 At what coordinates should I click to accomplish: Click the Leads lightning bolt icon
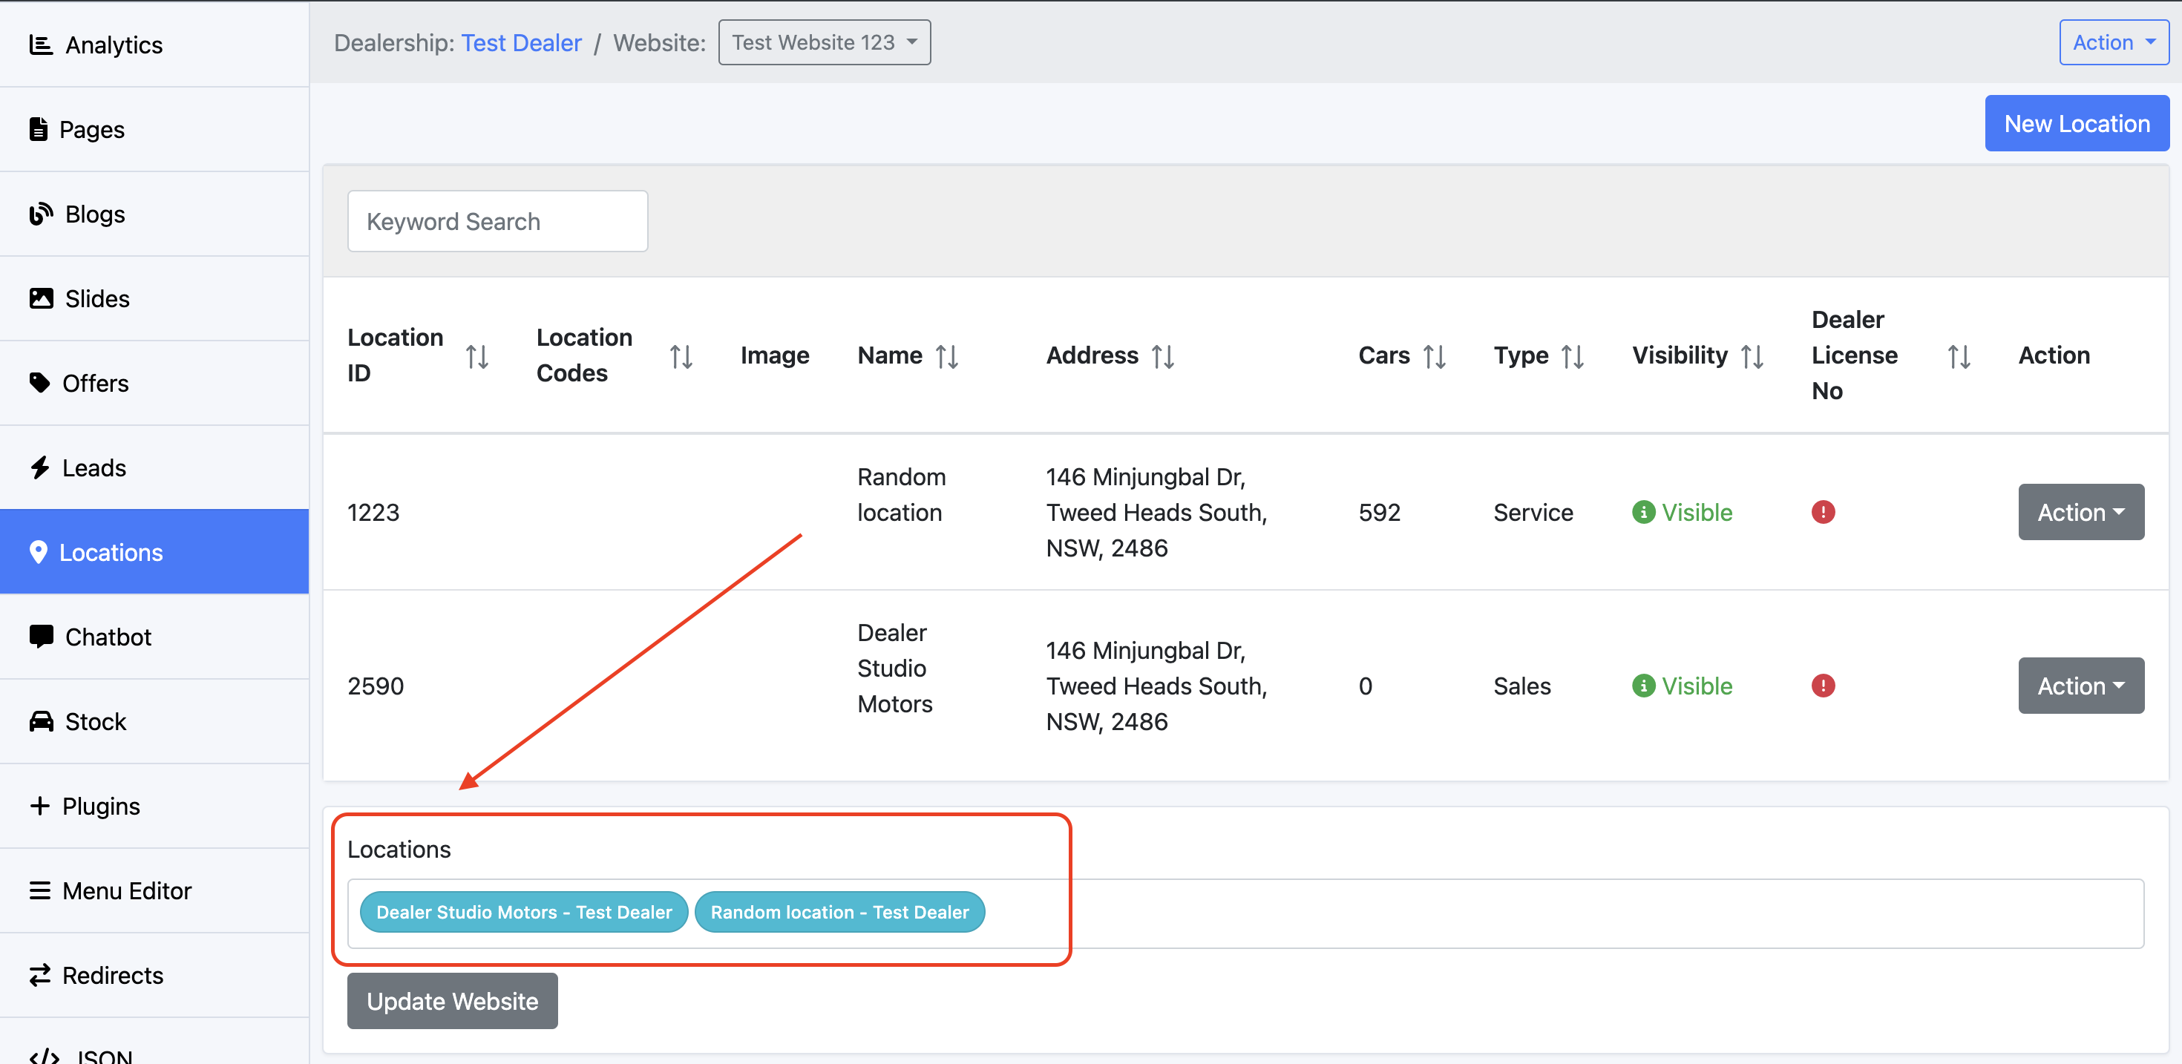pos(39,467)
